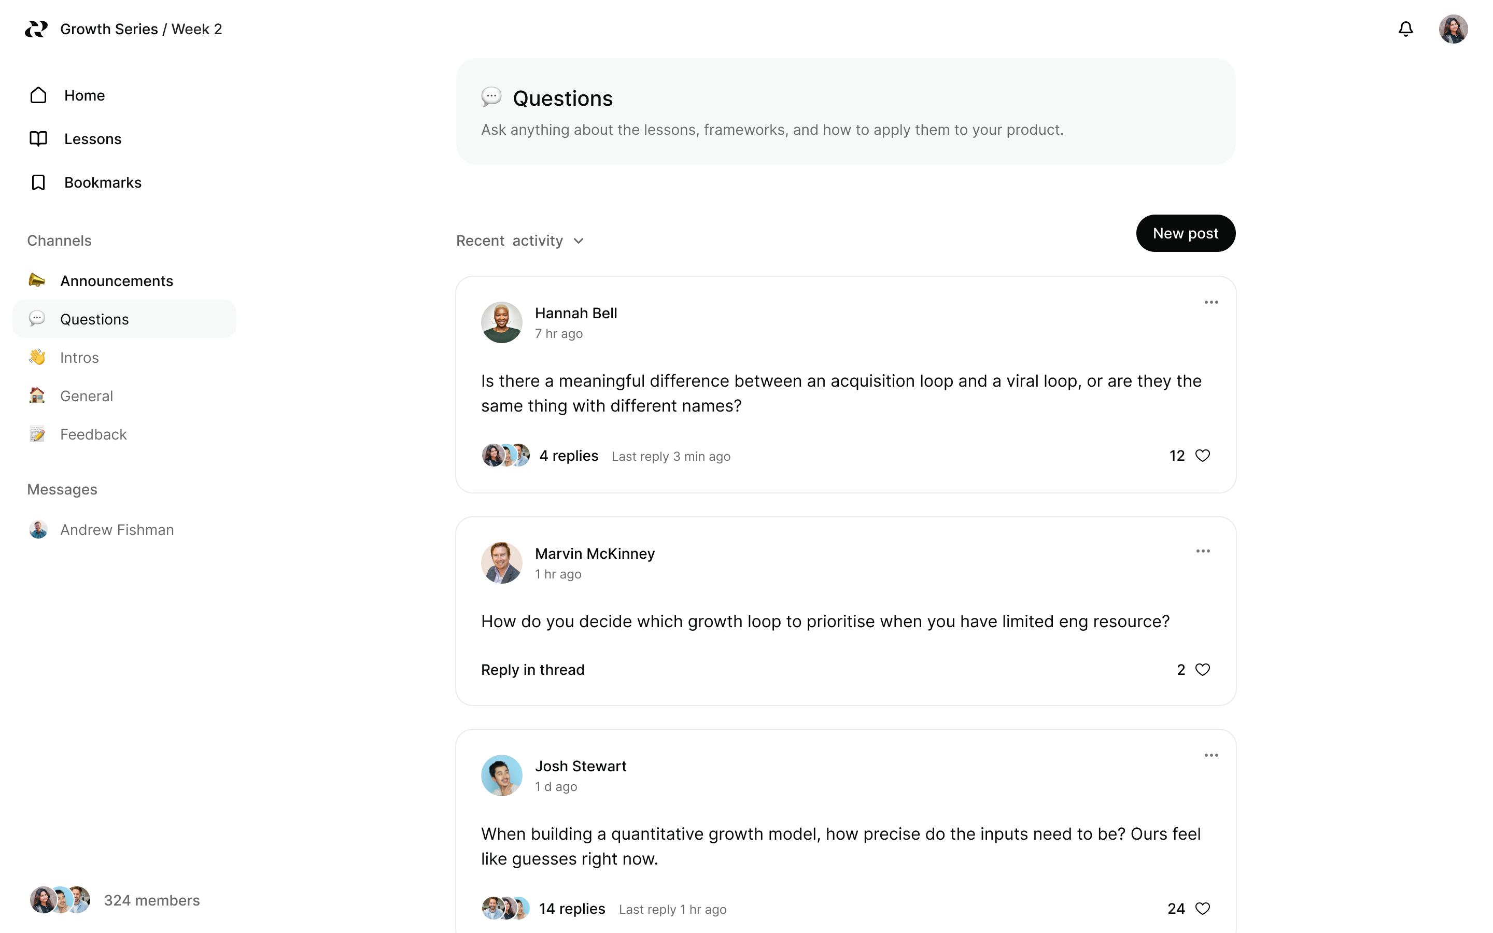
Task: Open your profile avatar top right
Action: coord(1454,29)
